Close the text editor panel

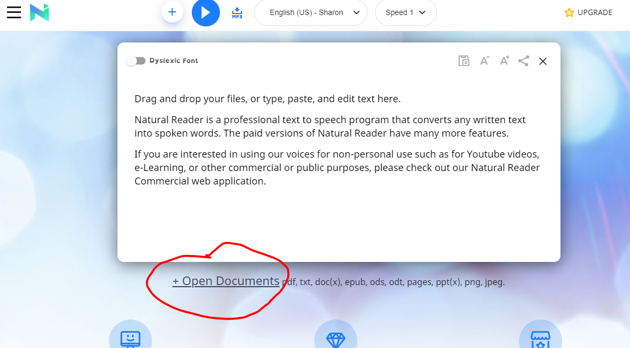point(543,61)
